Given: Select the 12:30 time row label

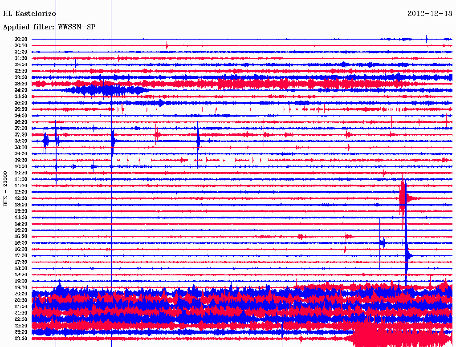Looking at the screenshot, I should point(21,198).
